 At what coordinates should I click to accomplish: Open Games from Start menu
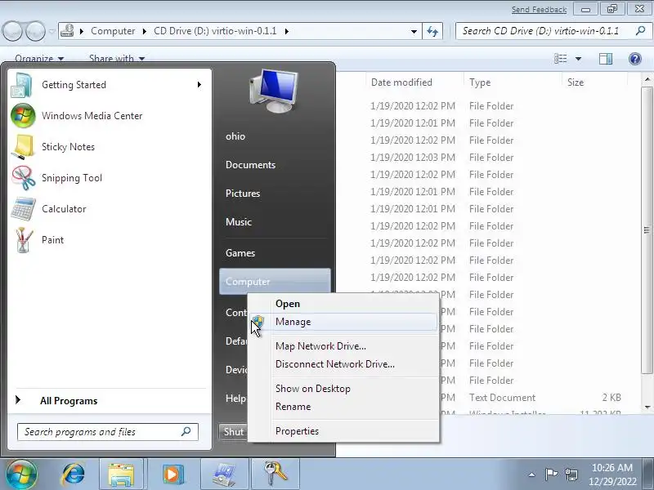coord(240,253)
